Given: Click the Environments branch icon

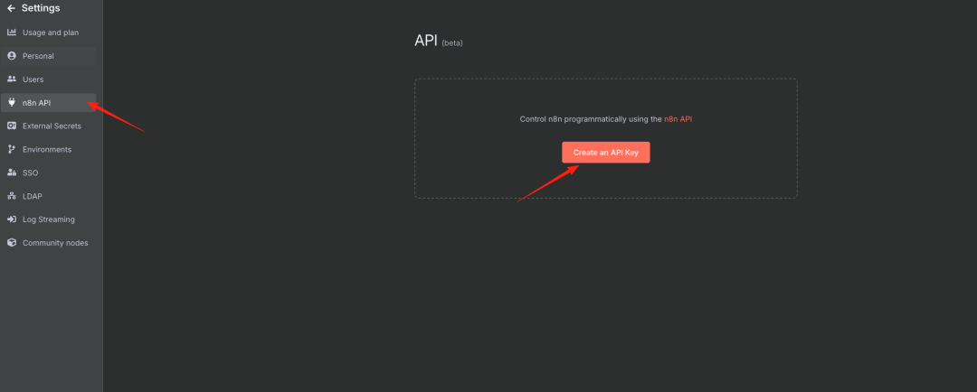Looking at the screenshot, I should [11, 149].
